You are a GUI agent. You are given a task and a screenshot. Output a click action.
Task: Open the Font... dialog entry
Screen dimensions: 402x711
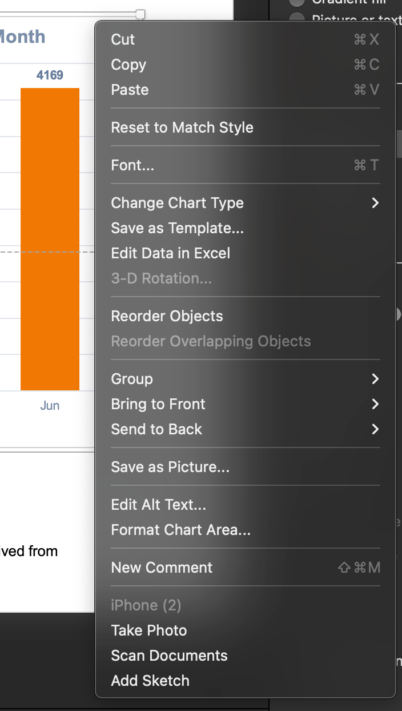[x=132, y=165]
